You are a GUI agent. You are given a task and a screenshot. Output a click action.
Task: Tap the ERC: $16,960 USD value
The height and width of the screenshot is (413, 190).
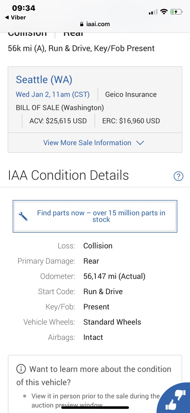point(131,121)
